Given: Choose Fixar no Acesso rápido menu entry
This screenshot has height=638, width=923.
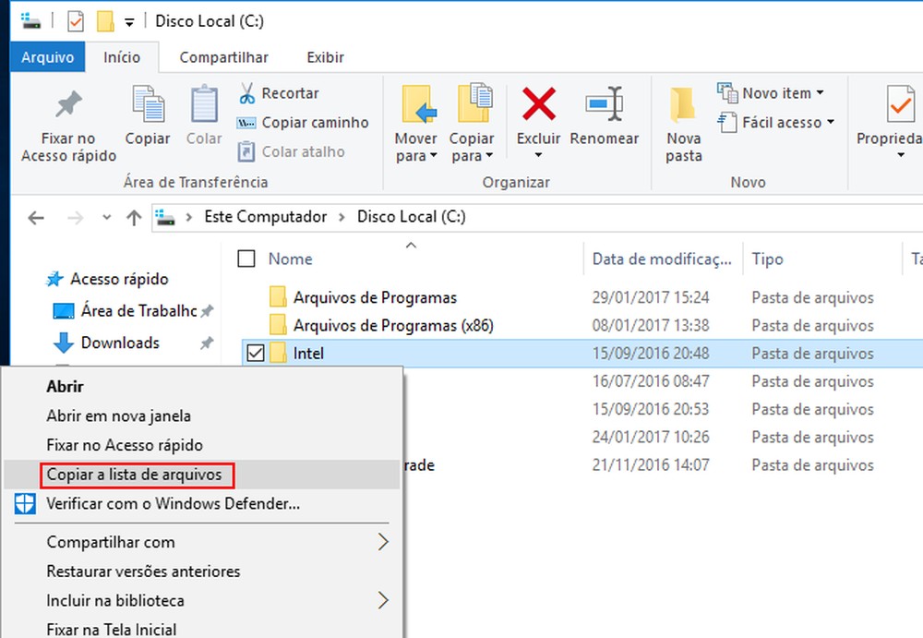Looking at the screenshot, I should point(202,445).
